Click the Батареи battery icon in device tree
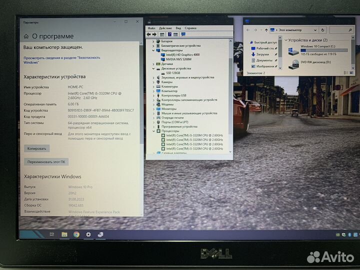 point(158,41)
